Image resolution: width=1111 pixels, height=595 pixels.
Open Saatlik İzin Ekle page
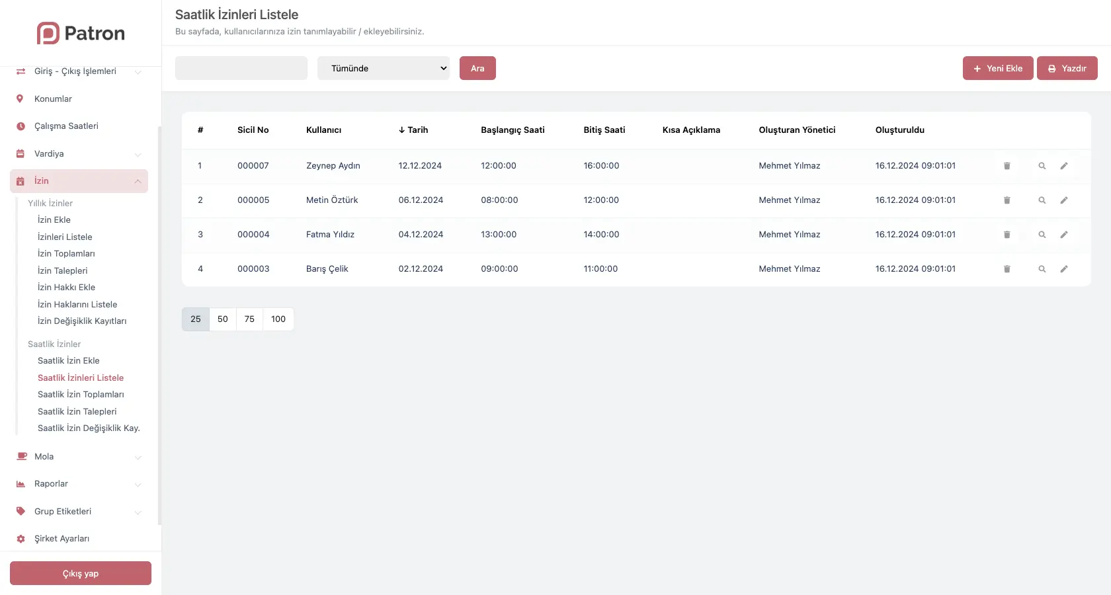pos(69,361)
